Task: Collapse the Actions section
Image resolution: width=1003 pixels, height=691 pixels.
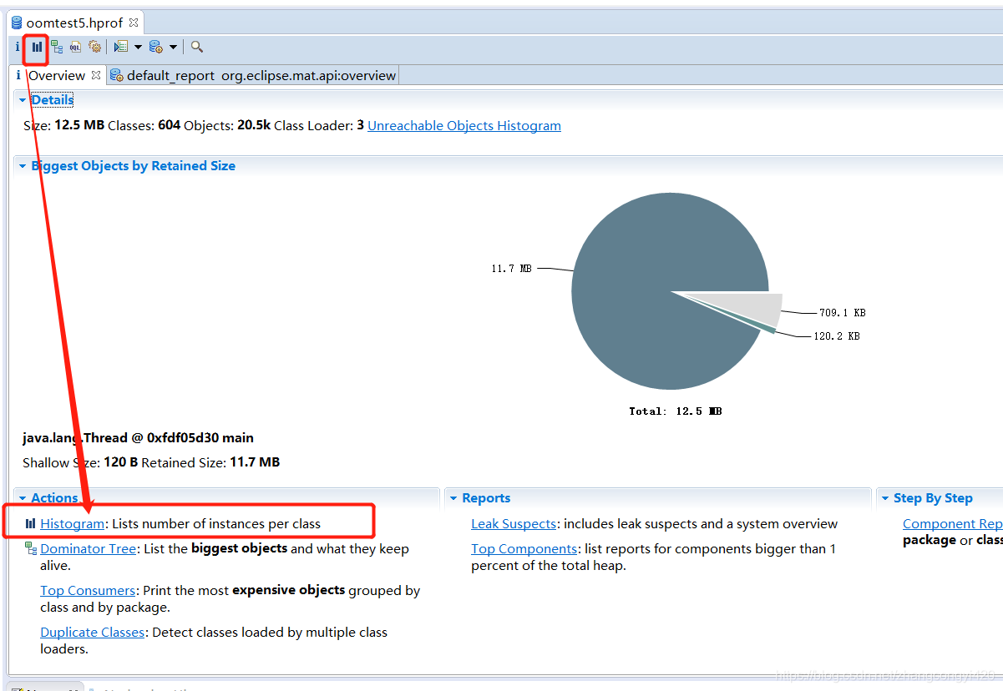Action: pyautogui.click(x=23, y=498)
